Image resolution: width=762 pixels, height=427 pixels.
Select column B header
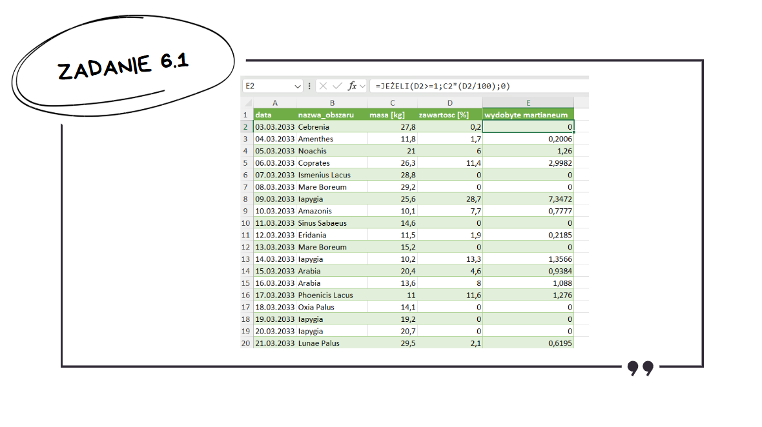[x=332, y=103]
